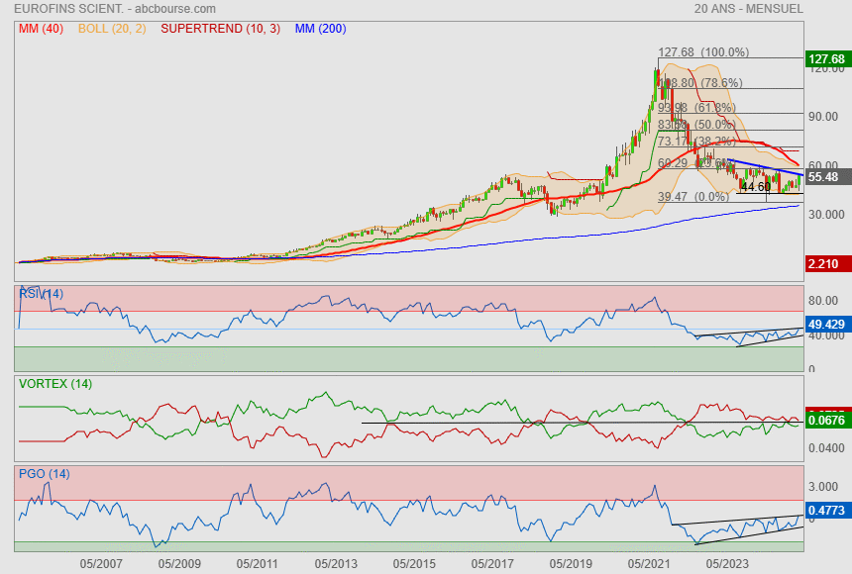Click the 55.48 current price tag
The image size is (852, 574).
[827, 177]
